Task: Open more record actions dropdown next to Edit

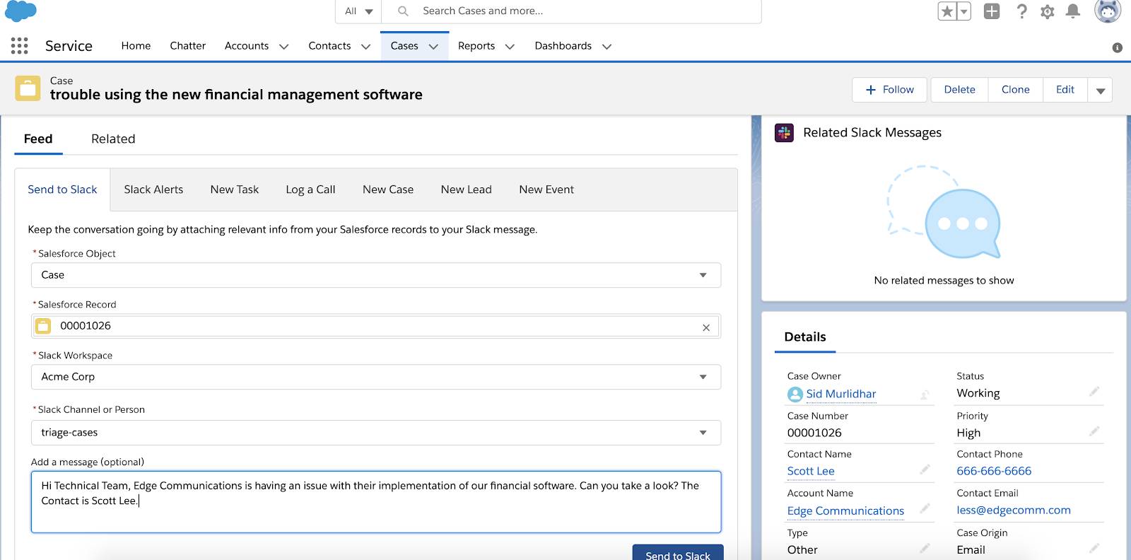Action: click(1100, 90)
